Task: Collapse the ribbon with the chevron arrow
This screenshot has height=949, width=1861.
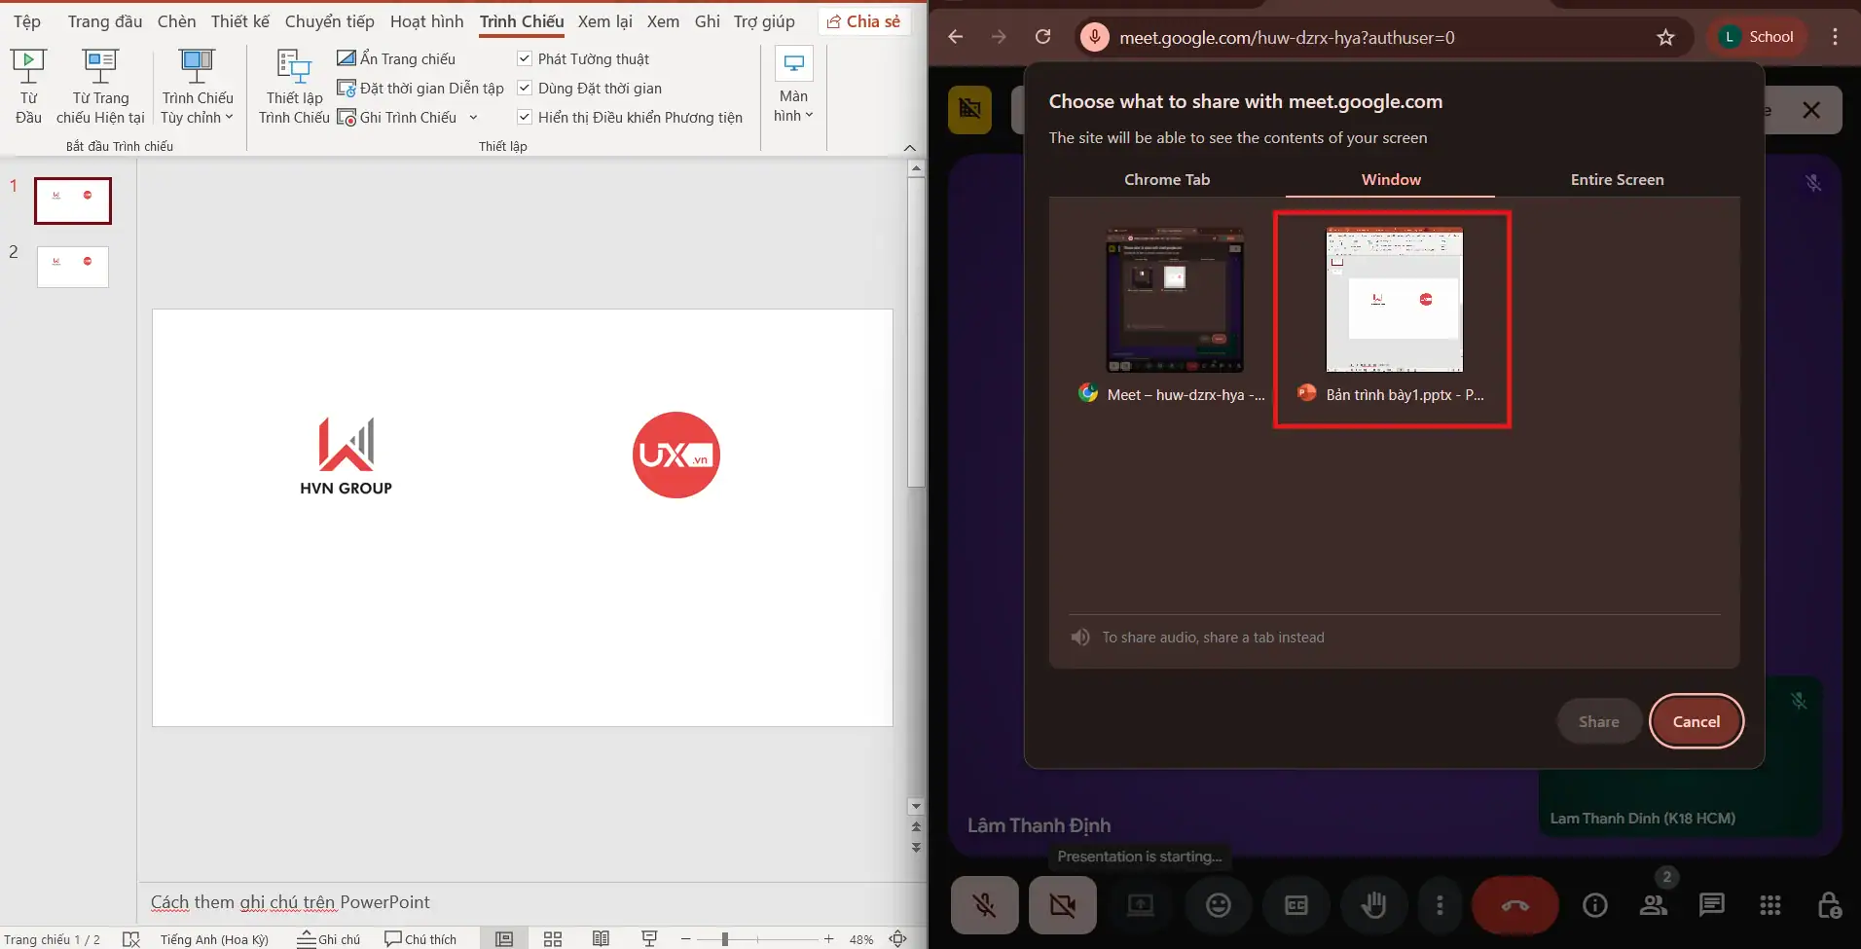Action: (x=910, y=148)
